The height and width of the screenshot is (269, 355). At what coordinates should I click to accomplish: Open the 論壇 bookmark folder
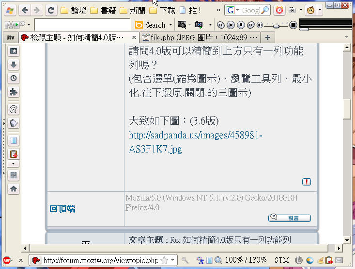(x=73, y=11)
